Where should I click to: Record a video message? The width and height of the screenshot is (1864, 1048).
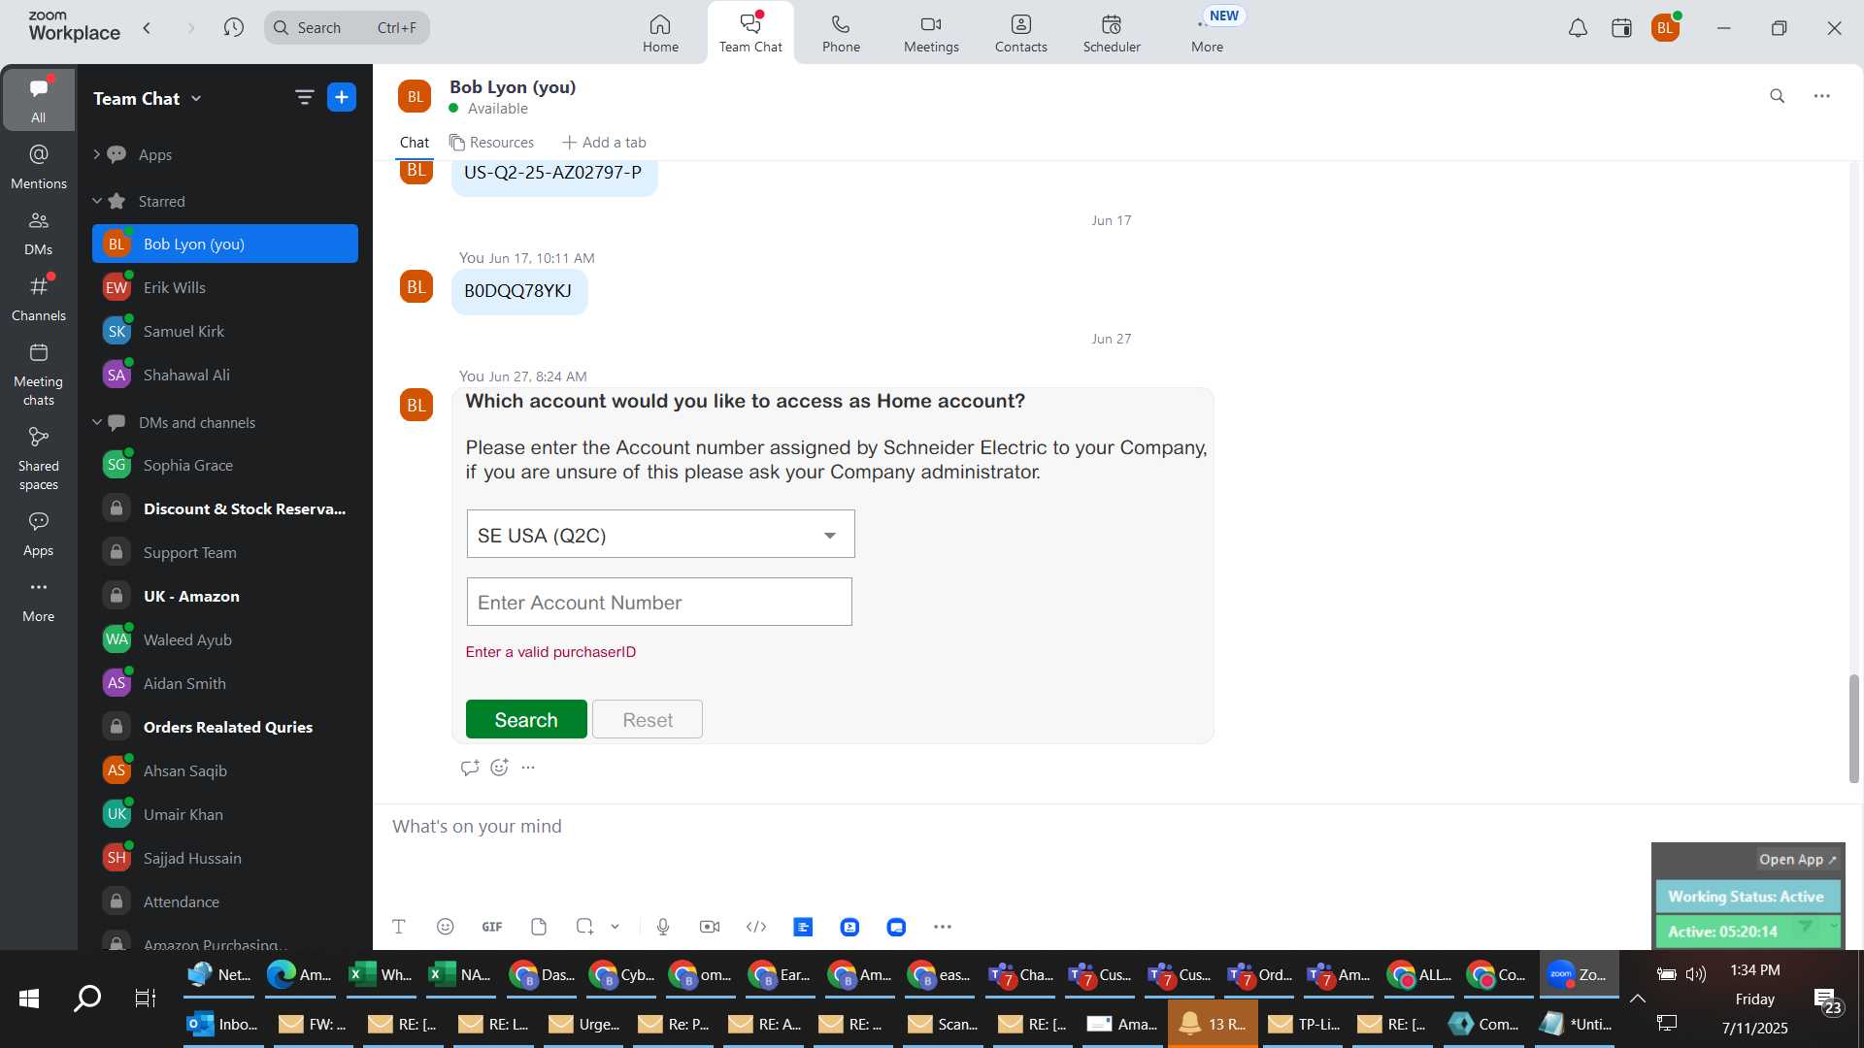[x=710, y=927]
